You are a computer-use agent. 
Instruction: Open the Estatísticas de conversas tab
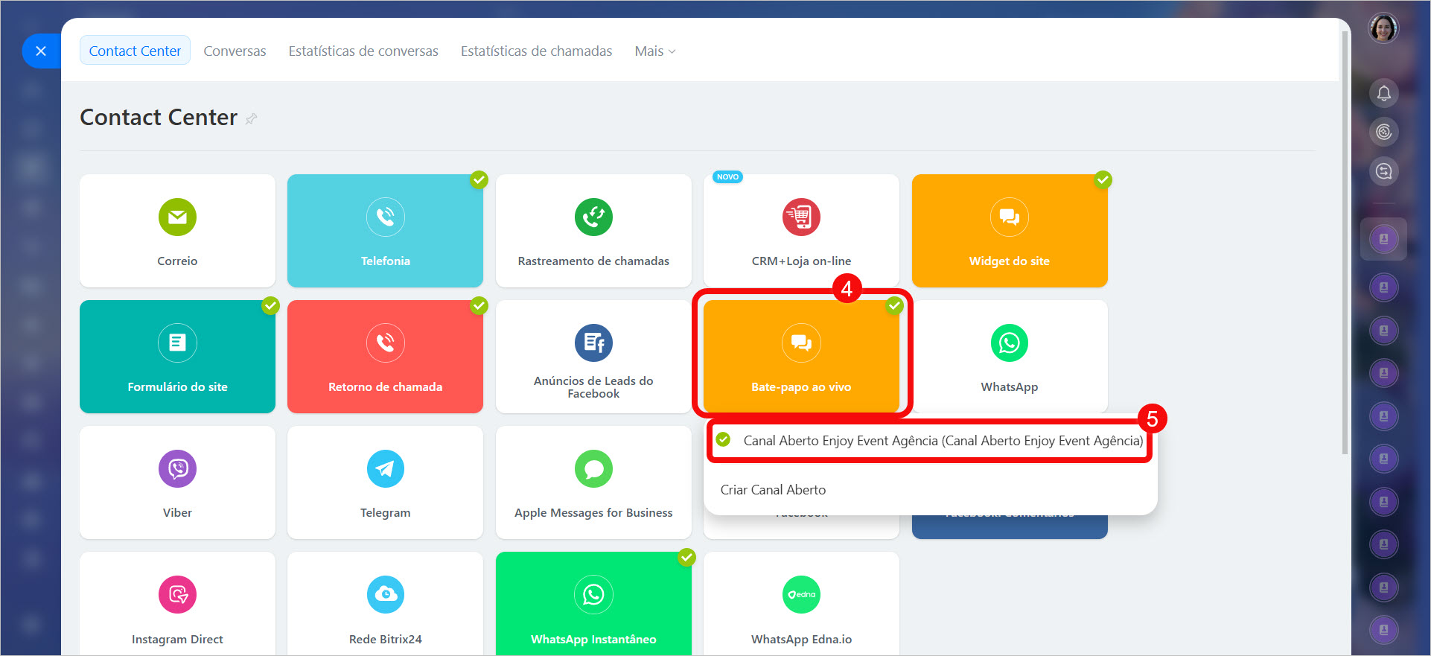click(x=363, y=51)
